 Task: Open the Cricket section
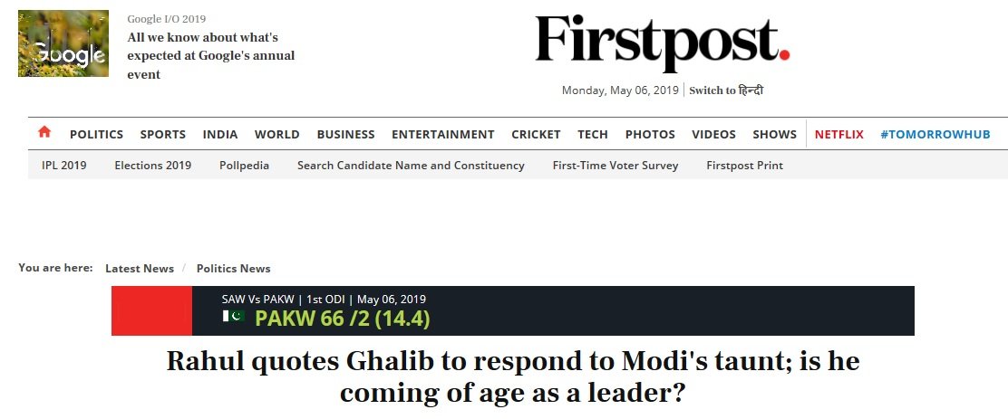point(536,134)
